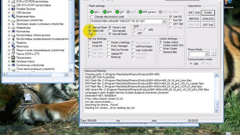The width and height of the screenshot is (240, 135).
Task: Select the Restore Bkp radio option
Action: tap(160, 52)
